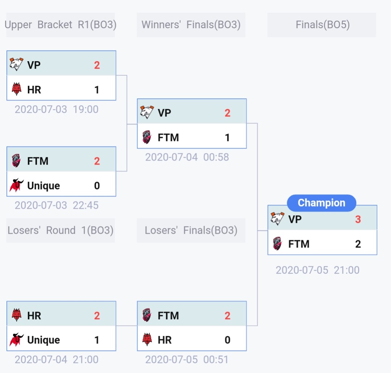Click FTM logo in Upper Bracket R1 match
The height and width of the screenshot is (373, 391).
[16, 161]
